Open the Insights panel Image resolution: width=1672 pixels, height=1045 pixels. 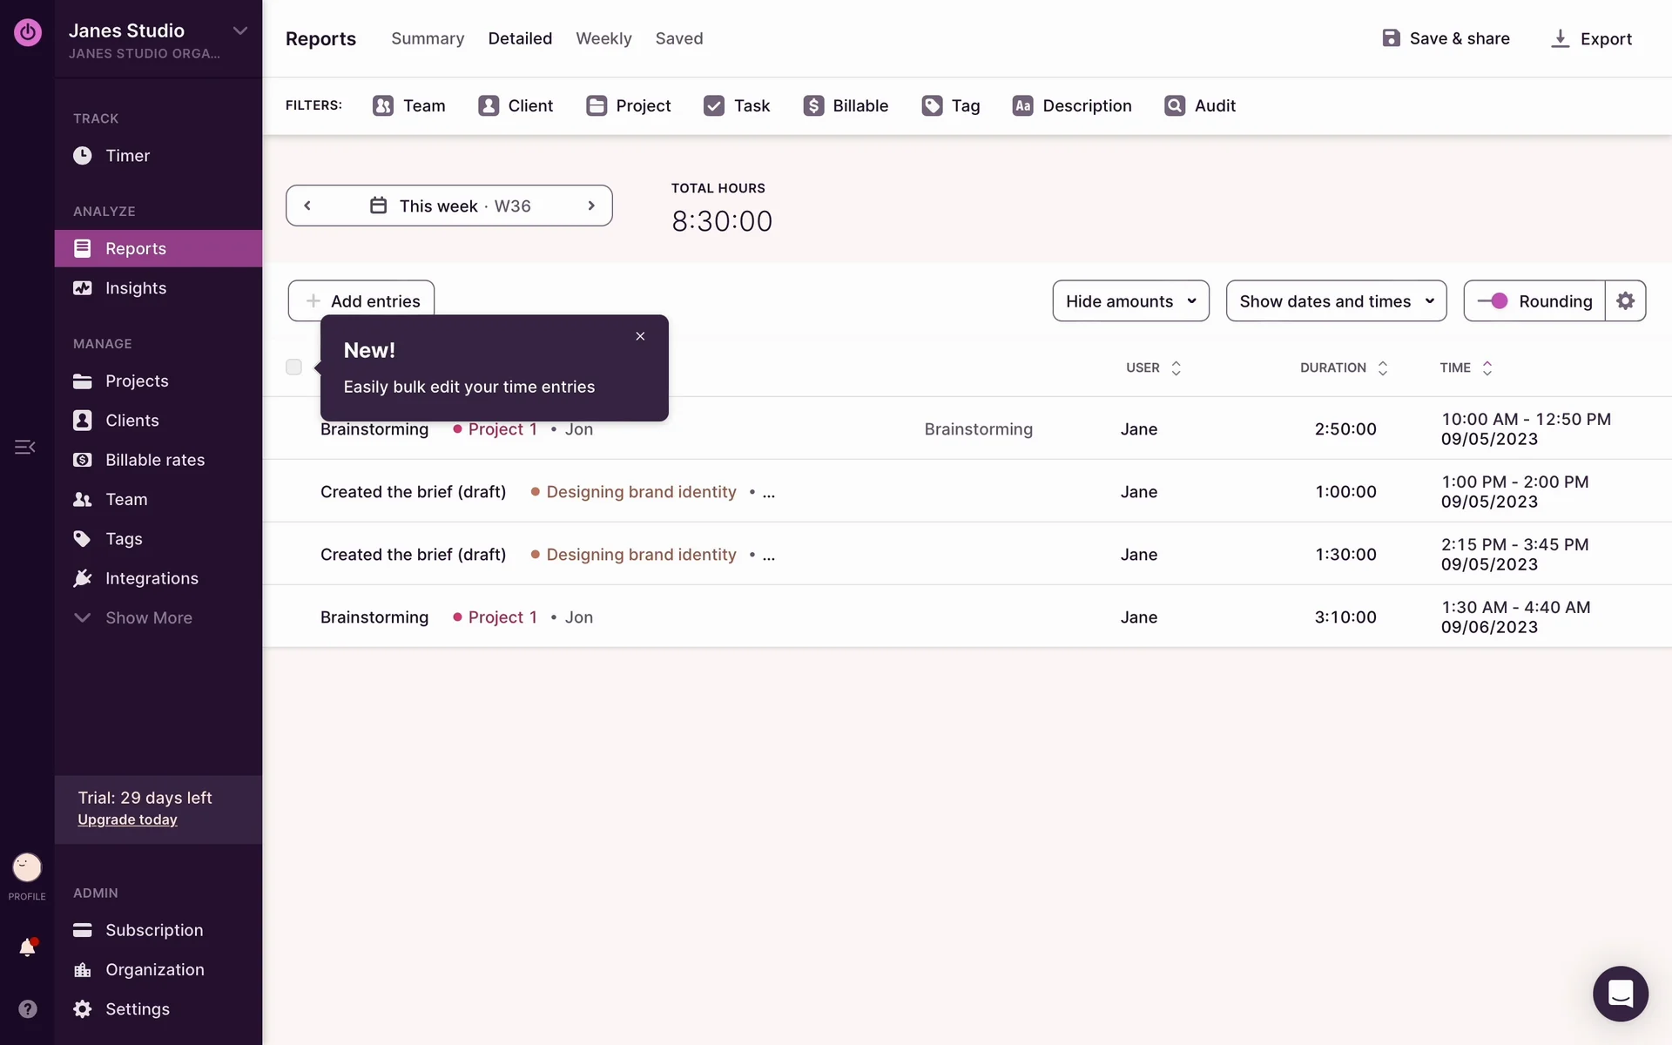136,288
